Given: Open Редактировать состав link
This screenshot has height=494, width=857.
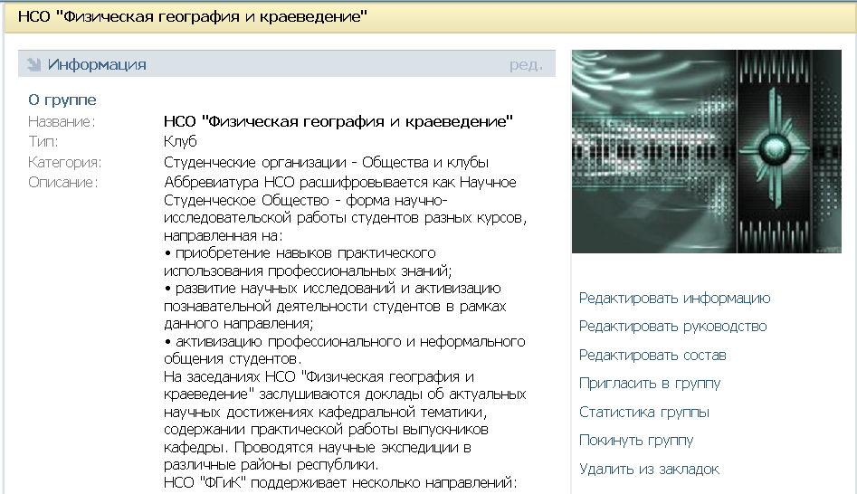Looking at the screenshot, I should pyautogui.click(x=652, y=356).
